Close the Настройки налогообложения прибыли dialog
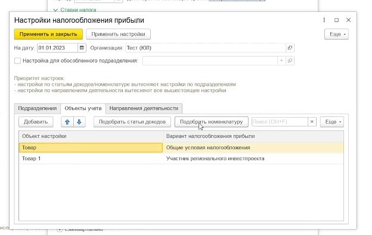This screenshot has height=235, width=372. 348,20
